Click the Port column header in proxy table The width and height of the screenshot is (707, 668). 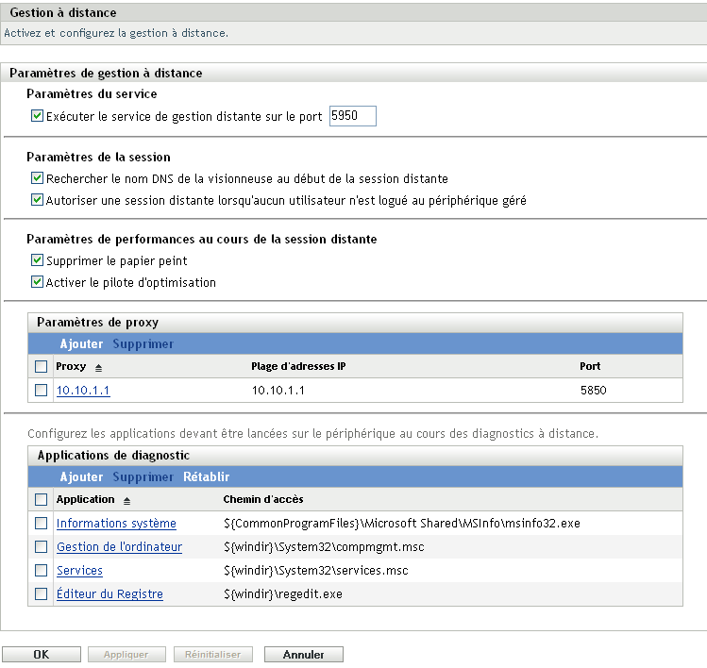coord(590,366)
